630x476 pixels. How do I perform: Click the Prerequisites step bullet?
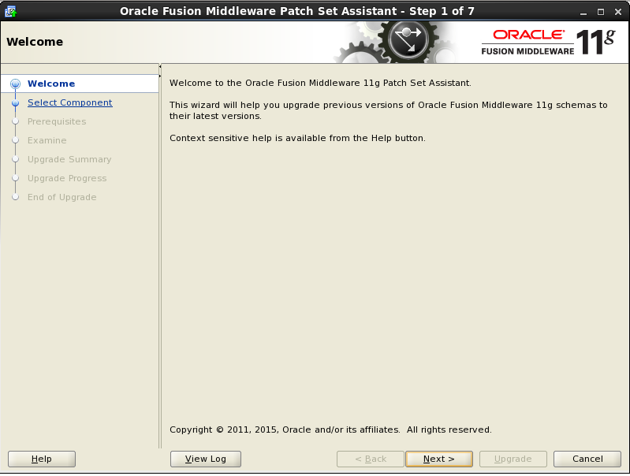[15, 121]
